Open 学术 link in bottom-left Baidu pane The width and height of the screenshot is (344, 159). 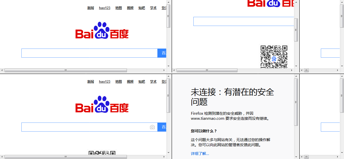click(153, 82)
